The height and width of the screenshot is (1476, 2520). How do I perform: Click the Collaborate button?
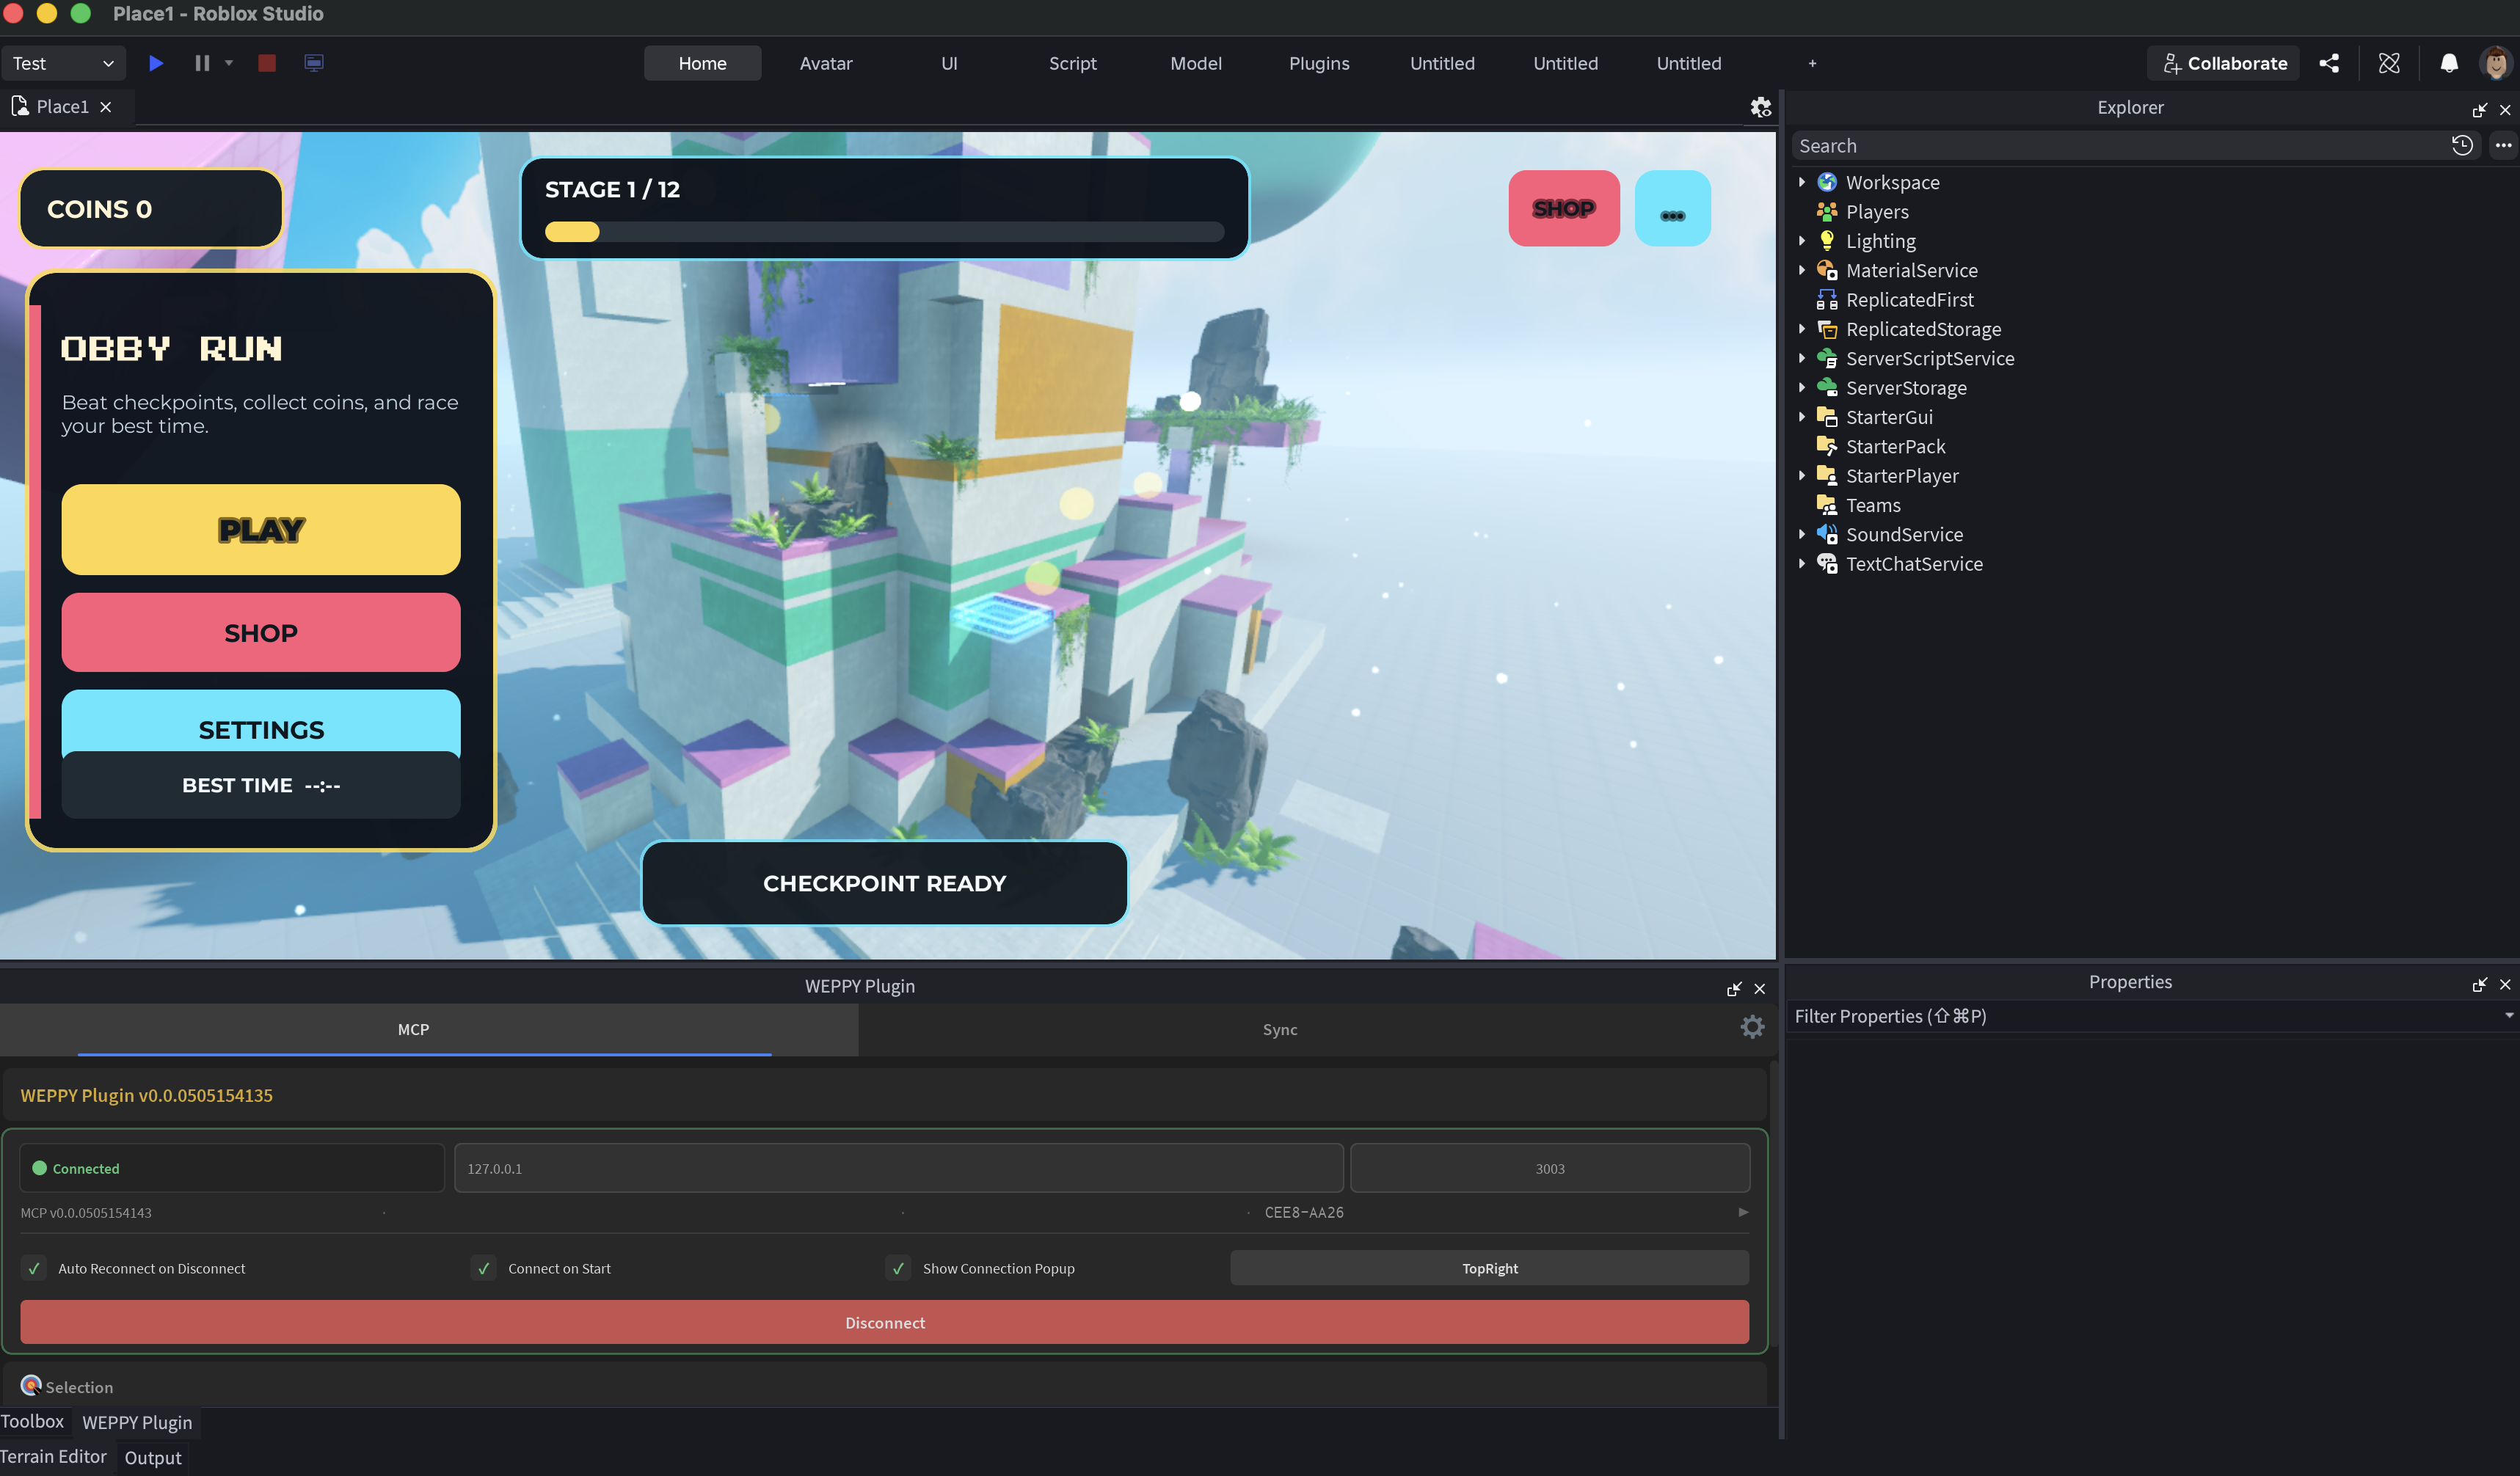click(2224, 63)
